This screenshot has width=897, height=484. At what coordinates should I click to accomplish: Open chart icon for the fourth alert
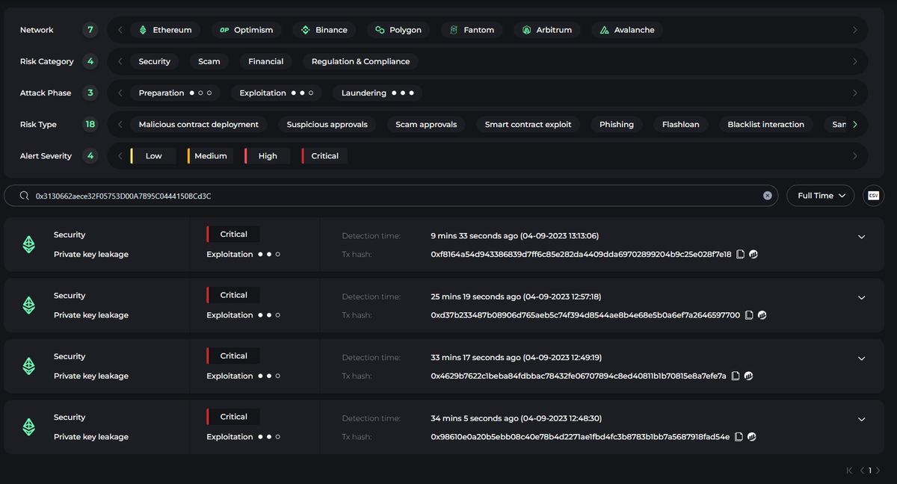tap(751, 437)
